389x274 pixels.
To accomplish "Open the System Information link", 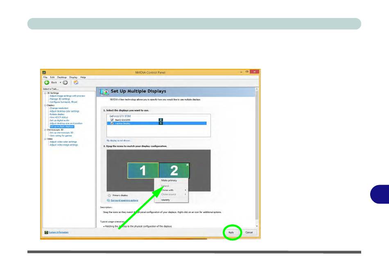I will (x=58, y=232).
